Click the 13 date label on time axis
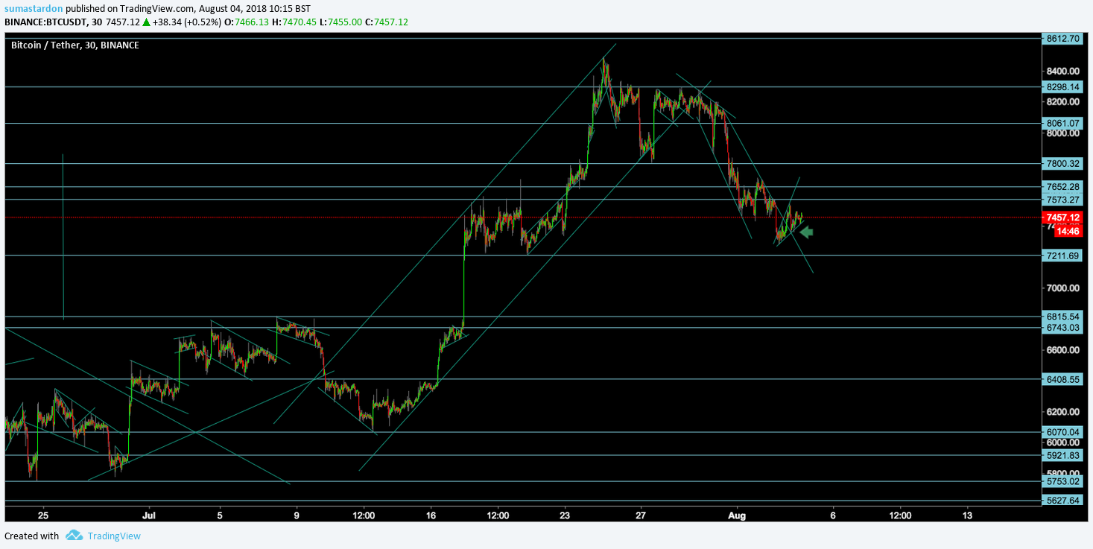 tap(967, 515)
